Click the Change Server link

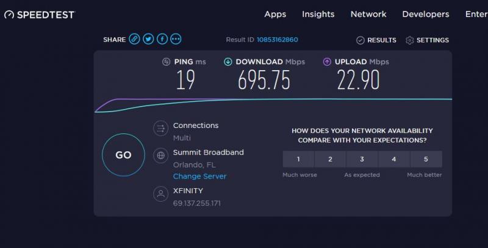click(200, 176)
